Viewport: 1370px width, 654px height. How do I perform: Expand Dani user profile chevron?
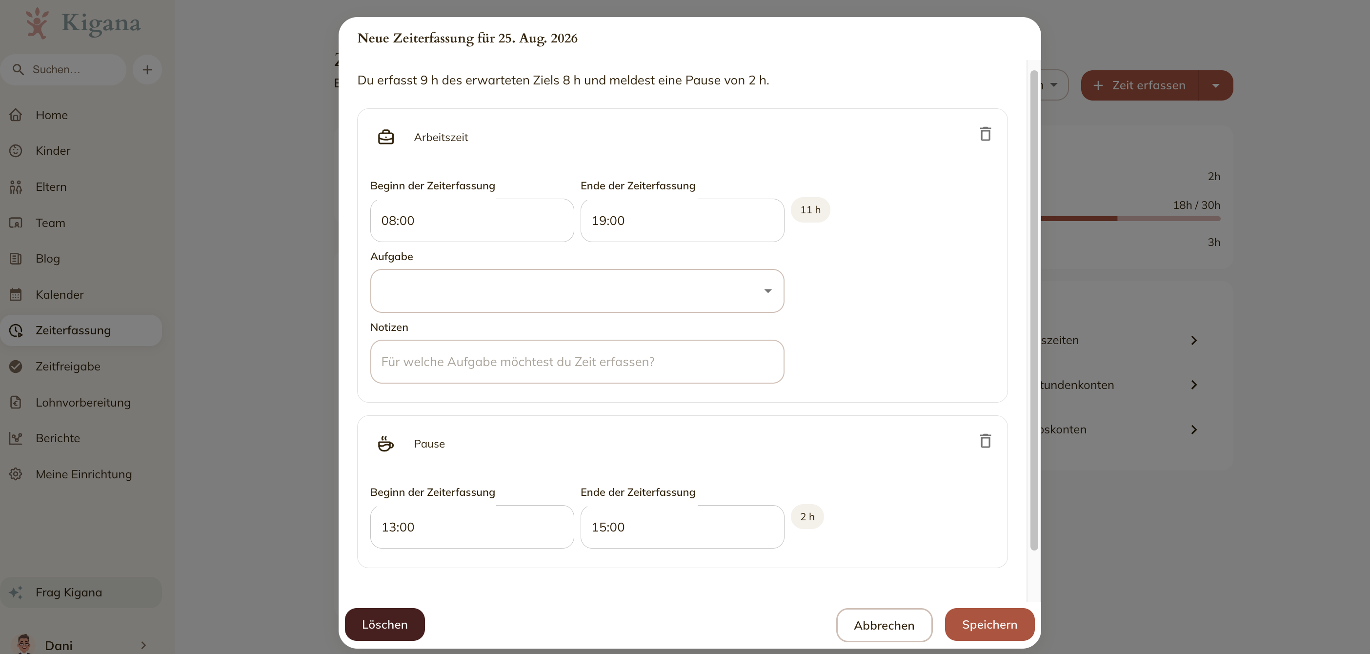[x=143, y=645]
